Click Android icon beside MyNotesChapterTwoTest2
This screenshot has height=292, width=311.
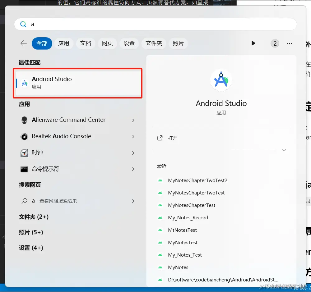coord(160,180)
